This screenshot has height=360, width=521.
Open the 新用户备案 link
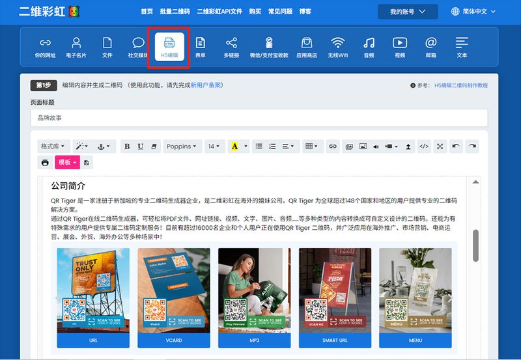206,85
